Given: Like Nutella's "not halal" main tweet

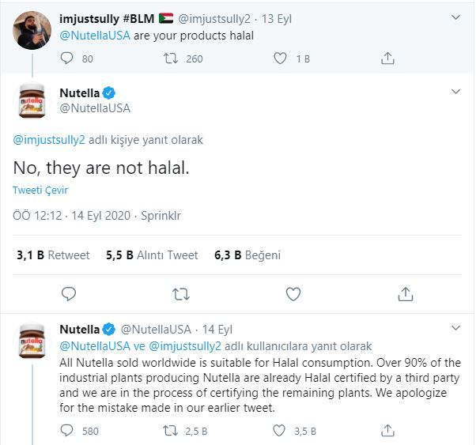Looking at the screenshot, I should tap(293, 294).
